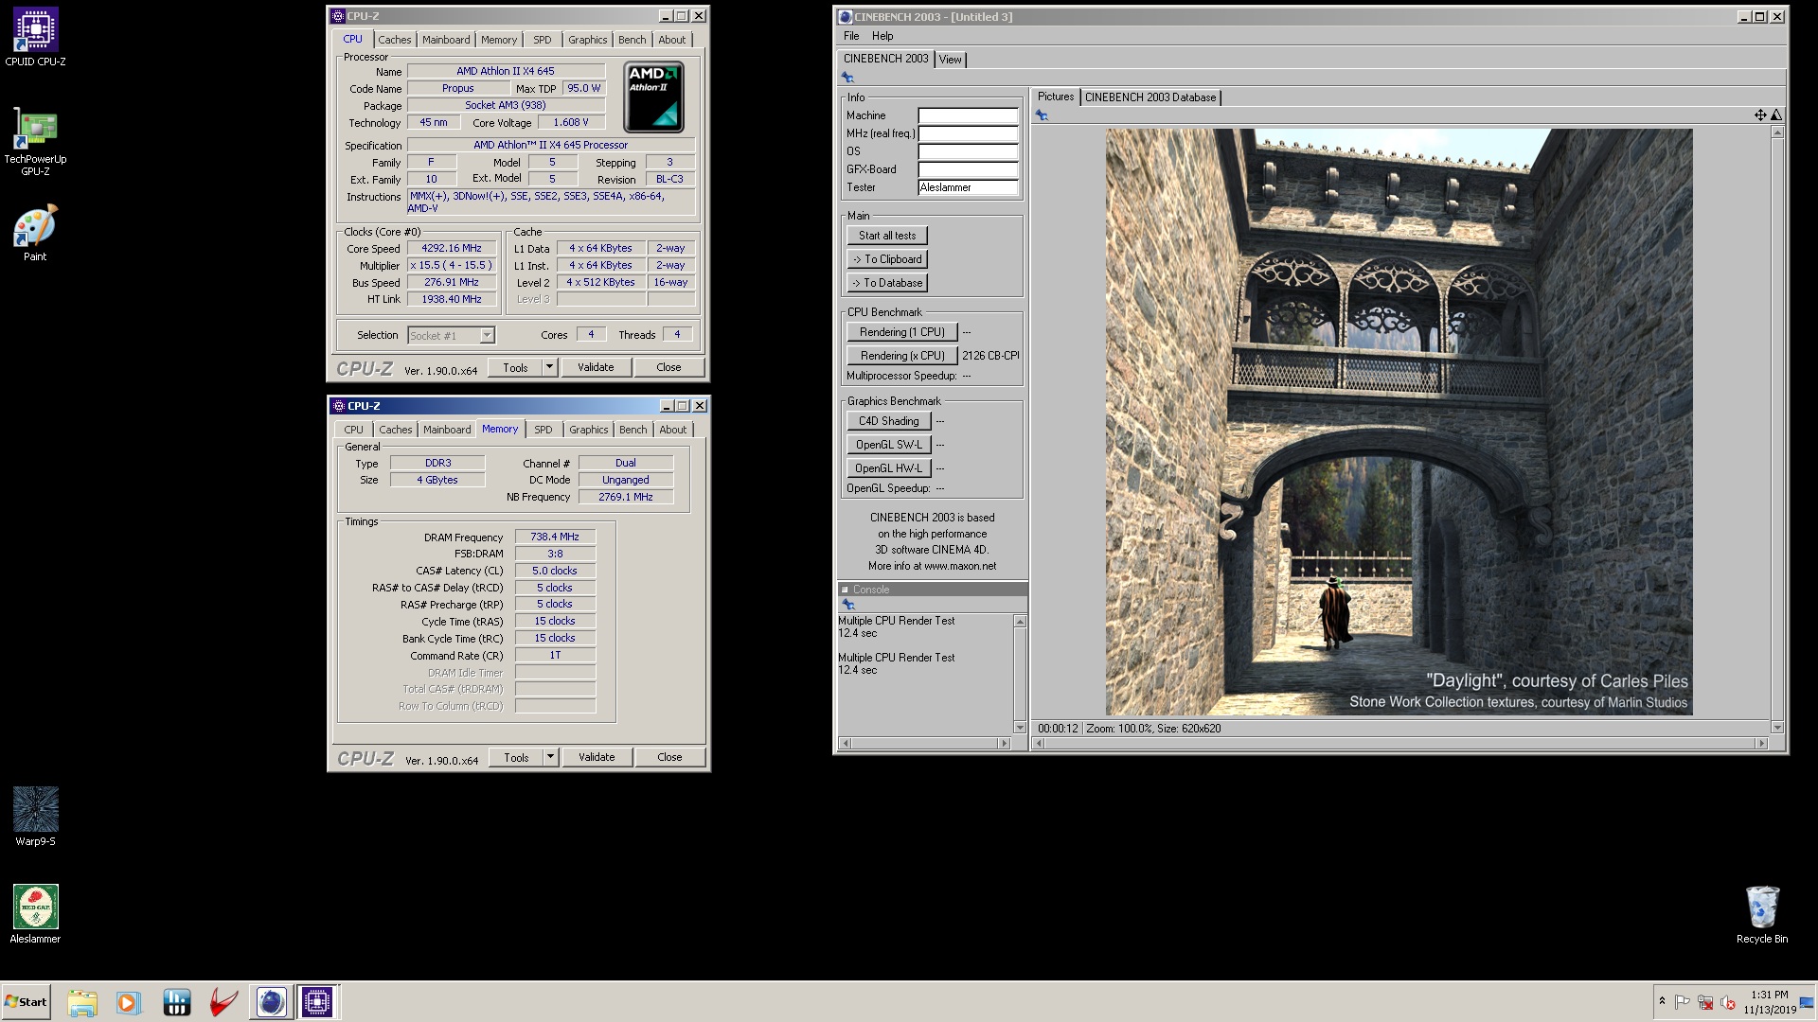Click Validate in lower CPU-Z window
Image resolution: width=1818 pixels, height=1022 pixels.
pyautogui.click(x=597, y=757)
